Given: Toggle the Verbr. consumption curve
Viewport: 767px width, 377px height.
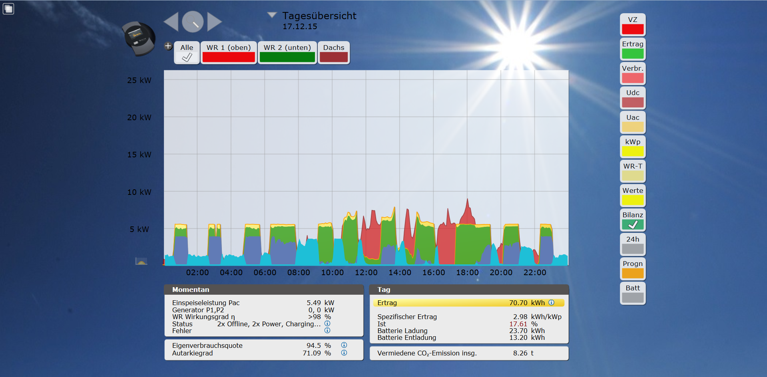Looking at the screenshot, I should click(633, 73).
